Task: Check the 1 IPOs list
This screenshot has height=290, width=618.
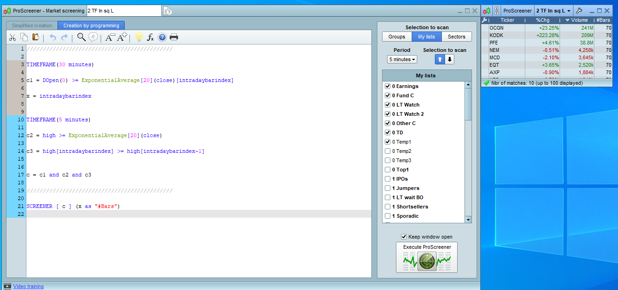Action: pos(388,179)
